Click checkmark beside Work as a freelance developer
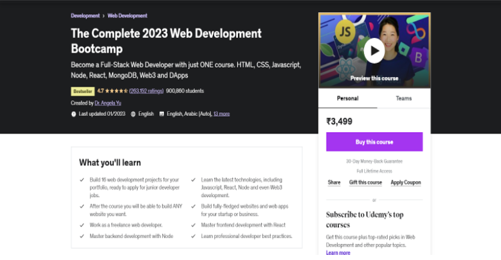Screen dimensions: 501x260 pyautogui.click(x=82, y=225)
